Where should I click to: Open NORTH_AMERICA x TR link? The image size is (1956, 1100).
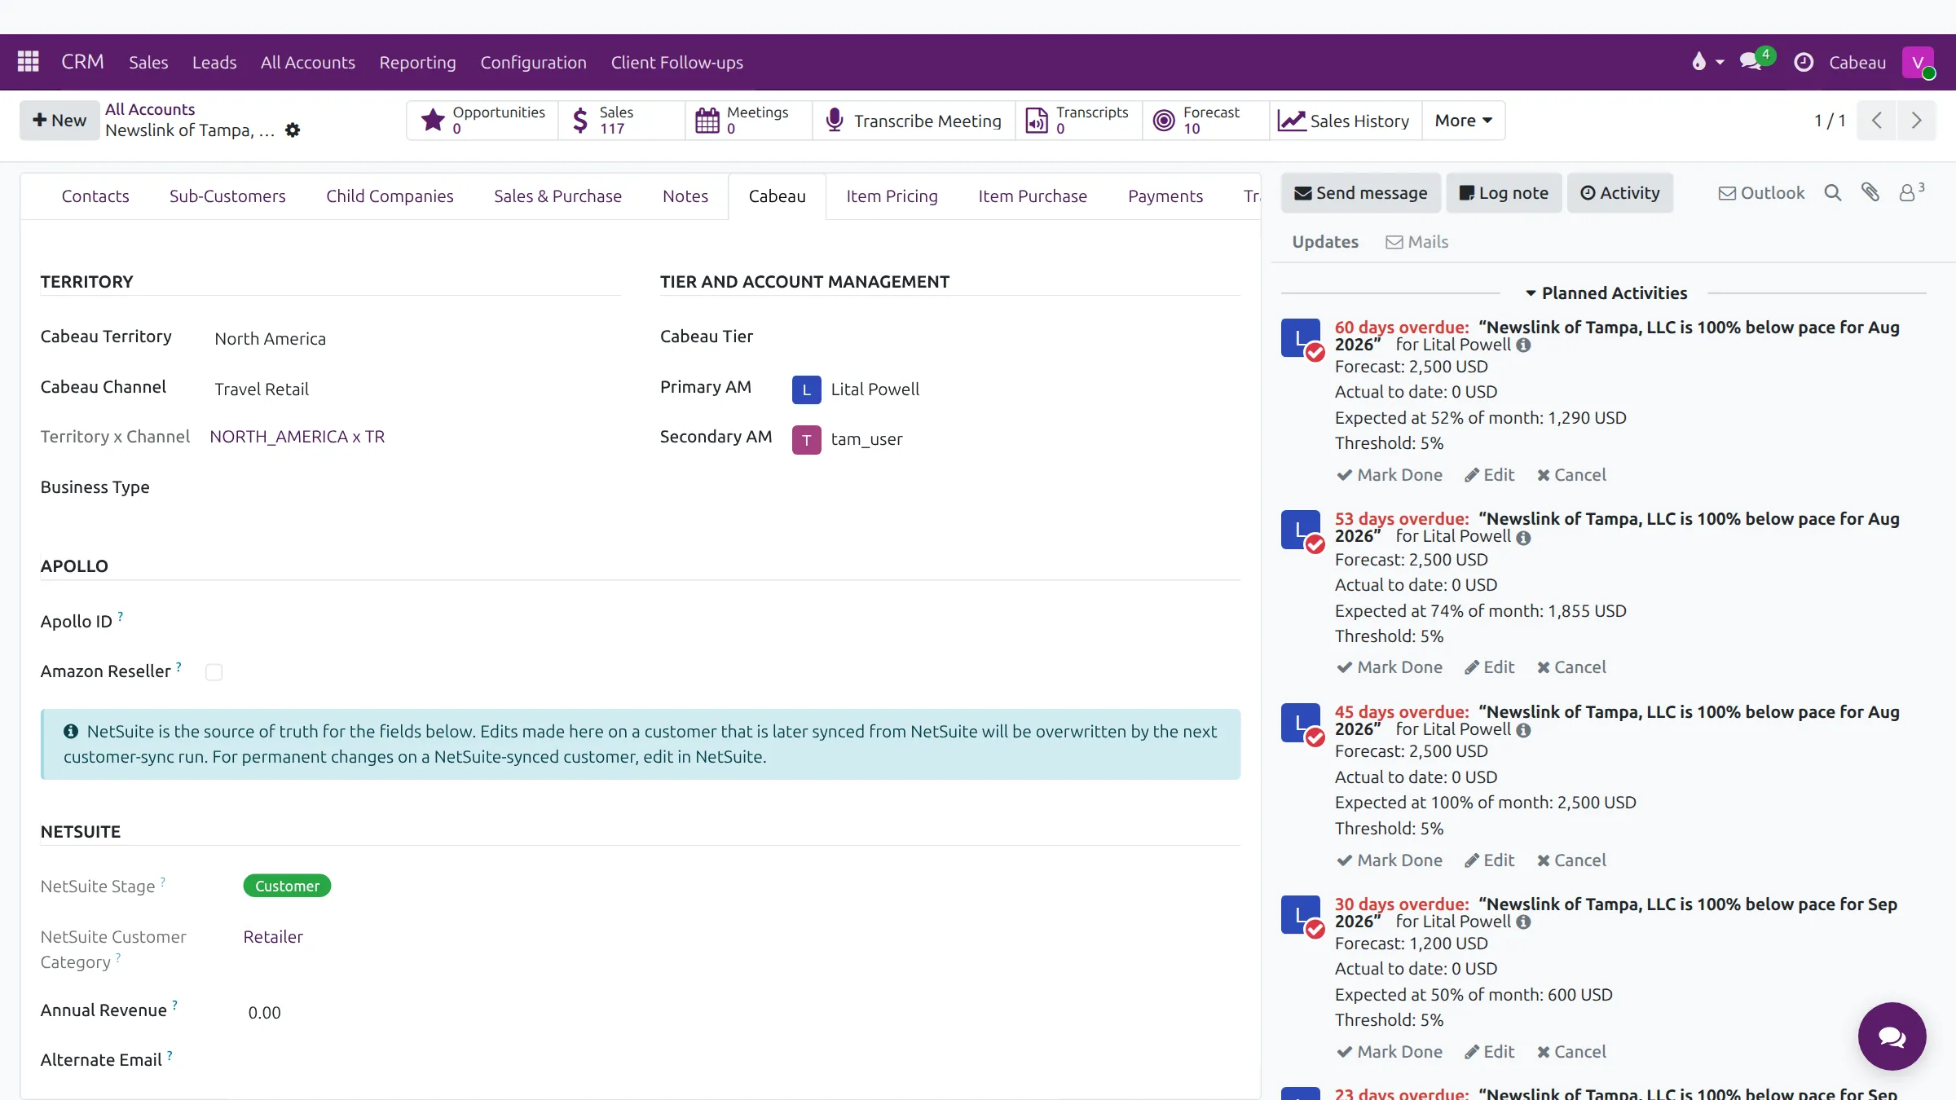297,437
